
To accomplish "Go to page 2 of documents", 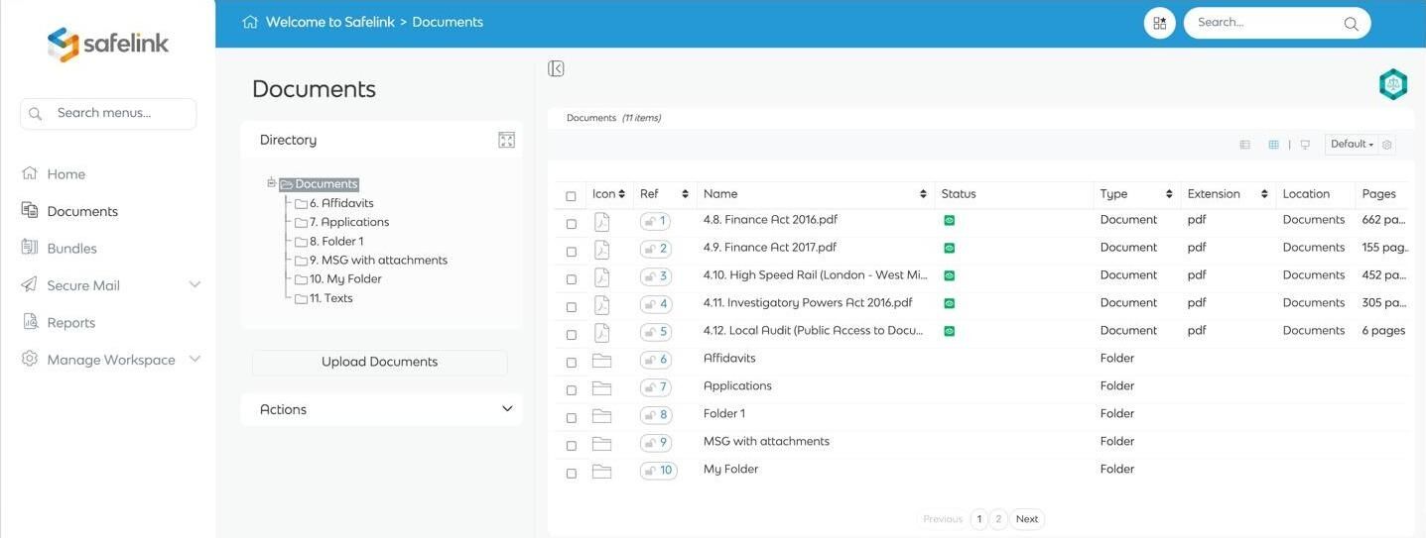I will tap(998, 519).
